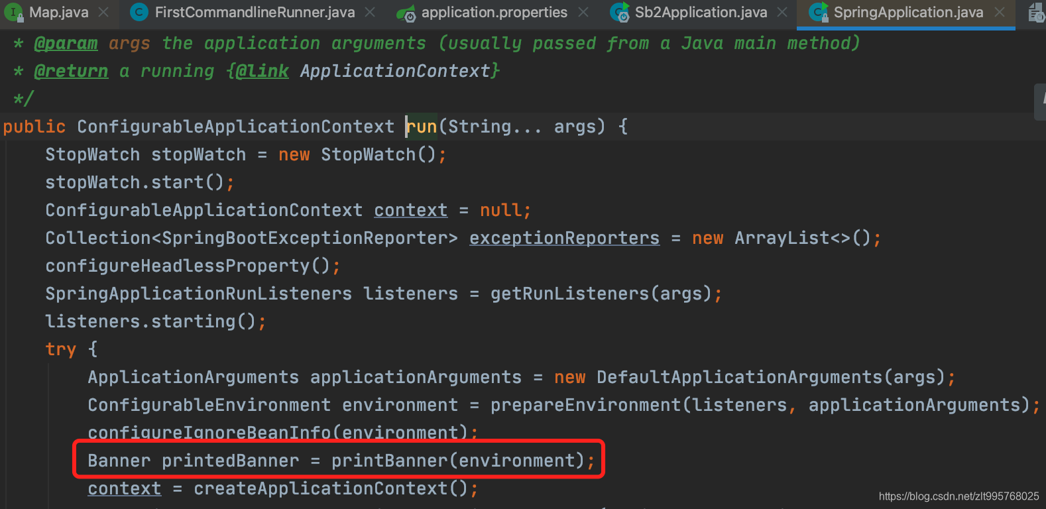Screen dimensions: 1046x509
Task: Close the application.properties tab
Action: coord(583,12)
